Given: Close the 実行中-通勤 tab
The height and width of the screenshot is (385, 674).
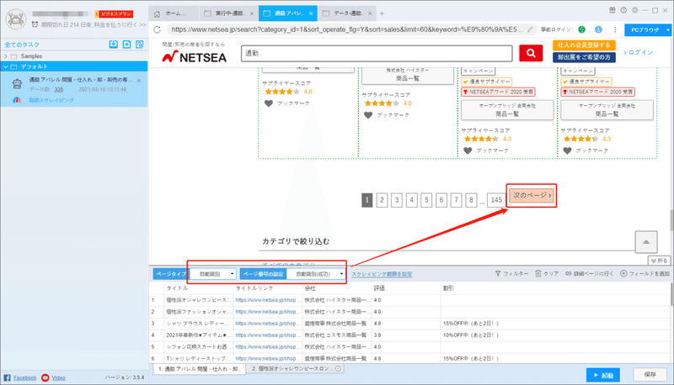Looking at the screenshot, I should (251, 13).
